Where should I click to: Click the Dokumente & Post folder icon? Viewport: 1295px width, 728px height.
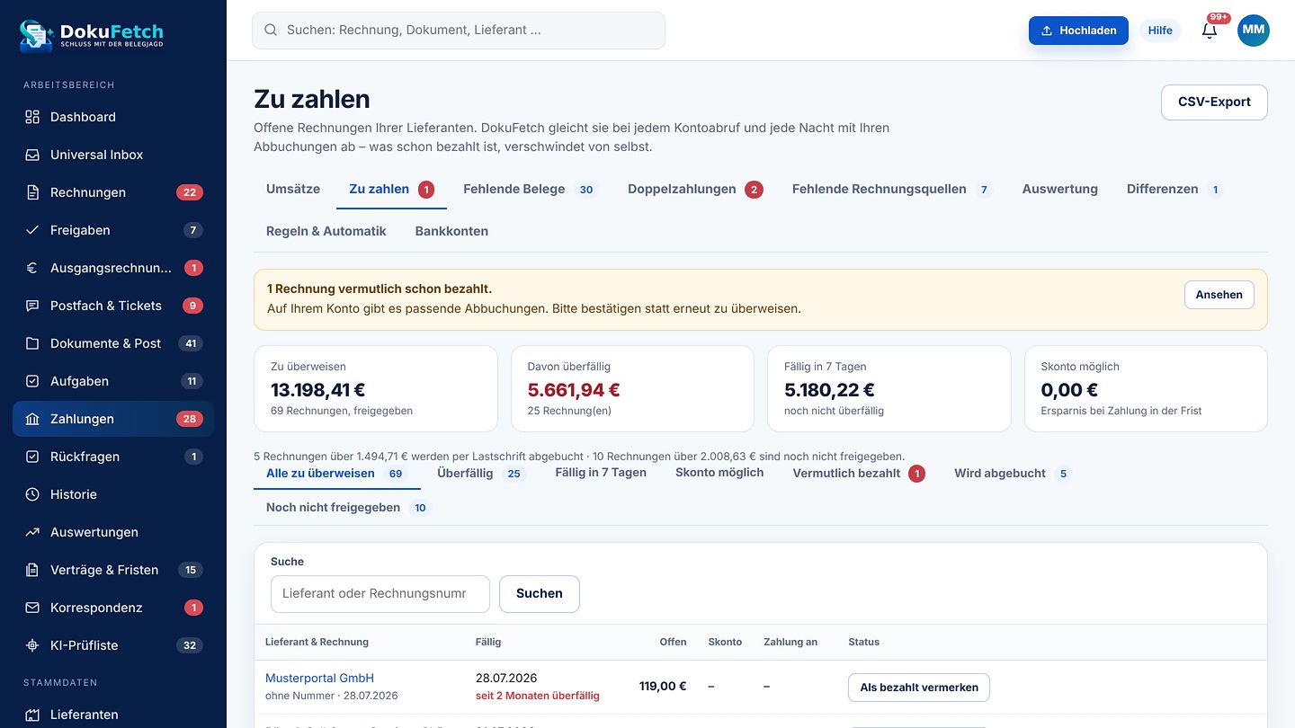click(x=32, y=343)
